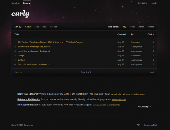Open Computer wallpapers wallbase.cc link
Viewport: 170px width, 130px height.
click(34, 64)
